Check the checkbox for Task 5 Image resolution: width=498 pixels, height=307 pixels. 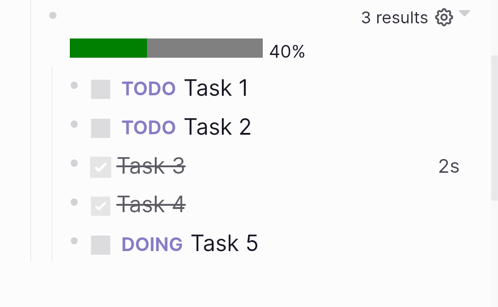(101, 245)
